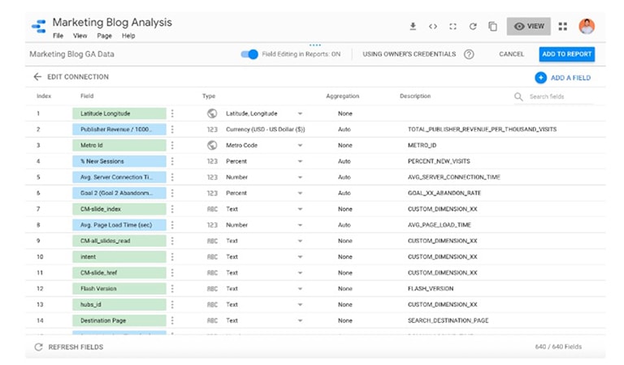Viewport: 624px width, 365px height.
Task: Click the Index column header
Action: coord(44,96)
